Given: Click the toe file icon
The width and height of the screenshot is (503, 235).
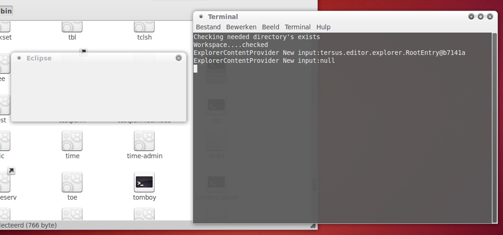Looking at the screenshot, I should coord(72,182).
